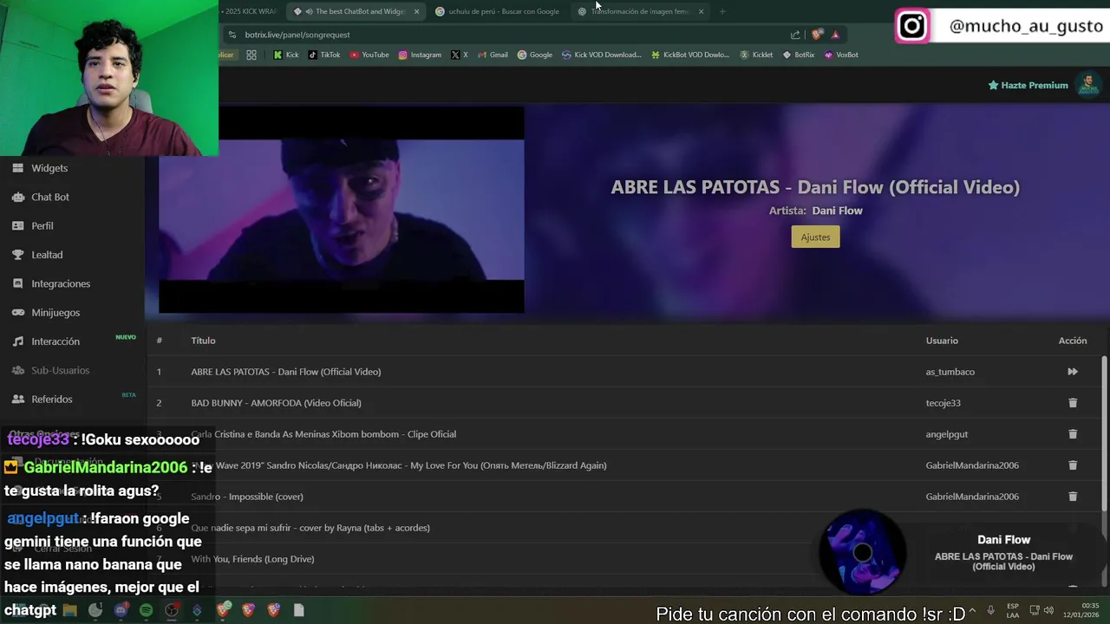Open the Gmail bookmark
Screen dimensions: 1110x624
pos(493,55)
